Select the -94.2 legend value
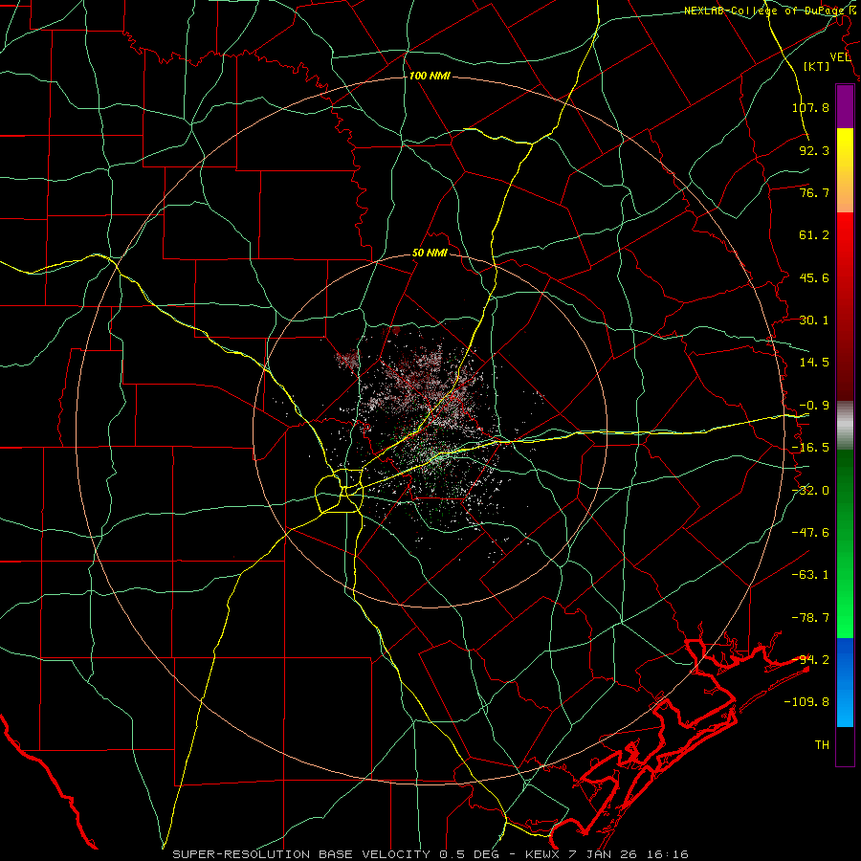Image resolution: width=861 pixels, height=861 pixels. click(x=810, y=660)
